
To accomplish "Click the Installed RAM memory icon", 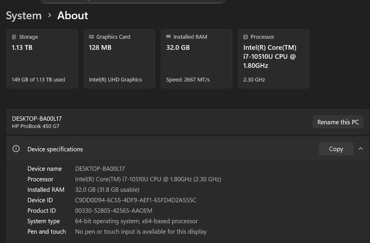I will click(168, 37).
